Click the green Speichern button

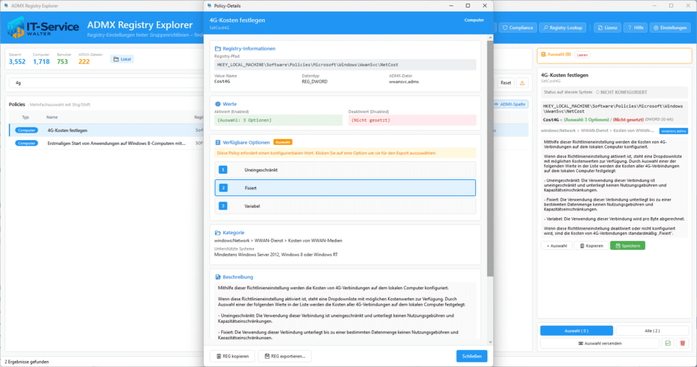(628, 246)
